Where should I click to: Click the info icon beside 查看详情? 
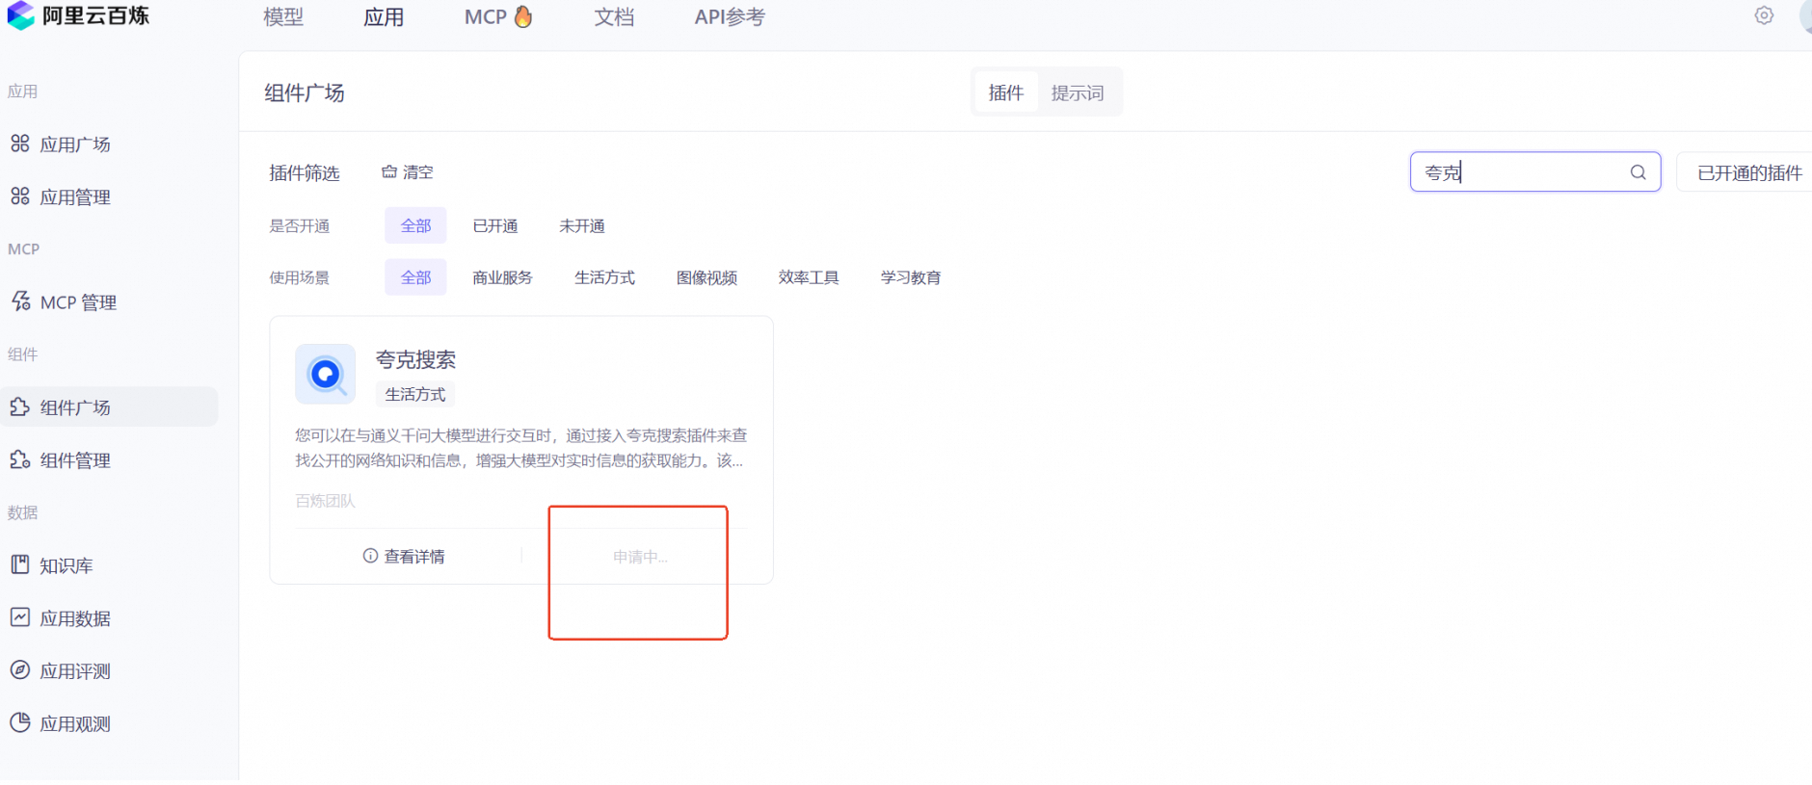click(370, 556)
